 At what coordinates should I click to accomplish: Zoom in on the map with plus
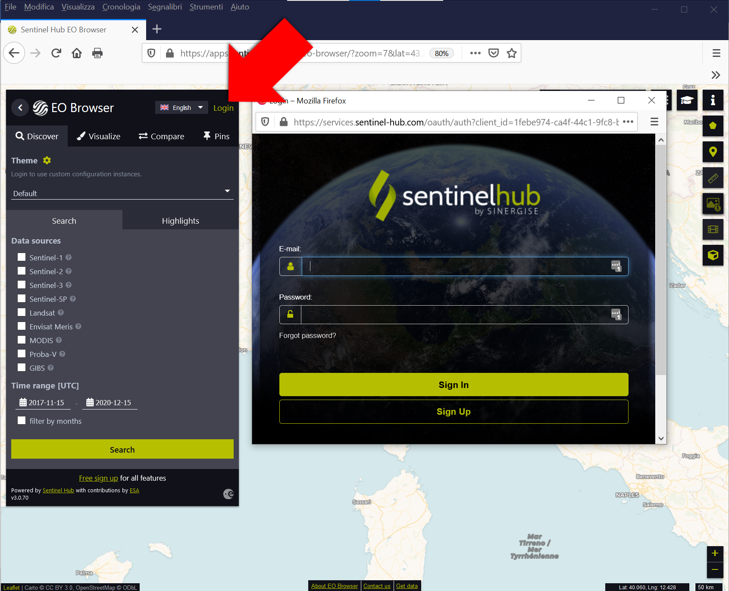tap(715, 553)
